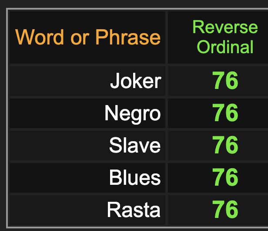Click the table's gray left border
This screenshot has width=268, height=231.
7,118
